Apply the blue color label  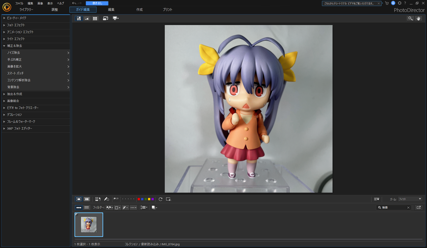142,199
